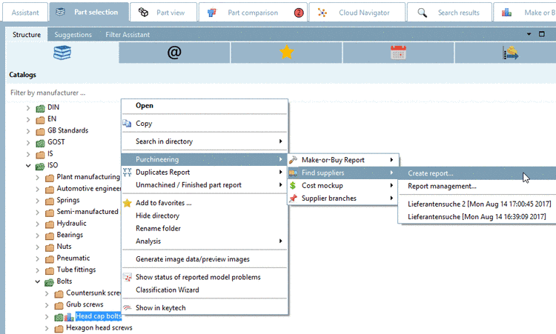Viewport: 556px width, 334px height.
Task: Maximize the panel with the square button
Action: tap(542, 34)
